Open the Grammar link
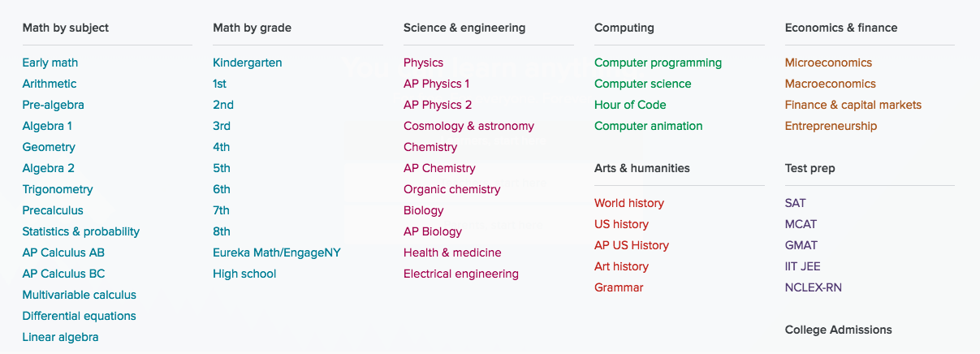 (x=619, y=287)
